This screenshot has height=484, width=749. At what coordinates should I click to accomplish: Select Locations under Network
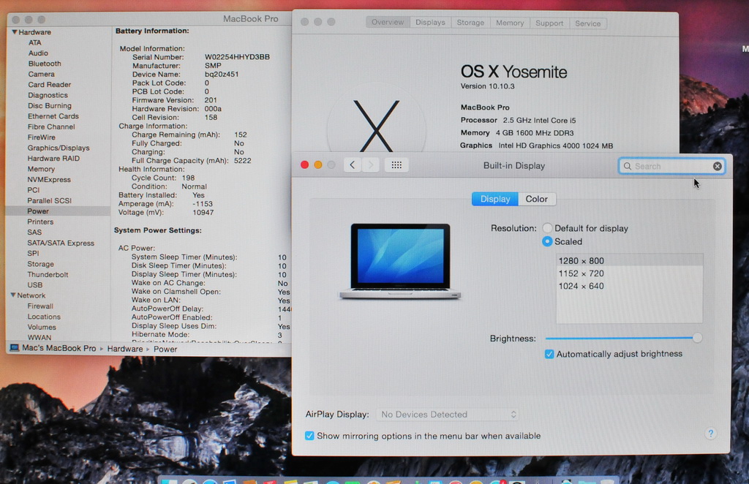tap(44, 317)
